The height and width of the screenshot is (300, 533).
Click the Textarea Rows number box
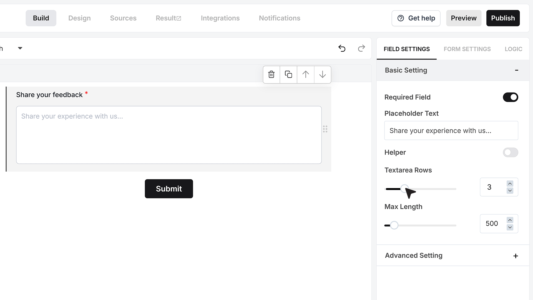pyautogui.click(x=499, y=187)
